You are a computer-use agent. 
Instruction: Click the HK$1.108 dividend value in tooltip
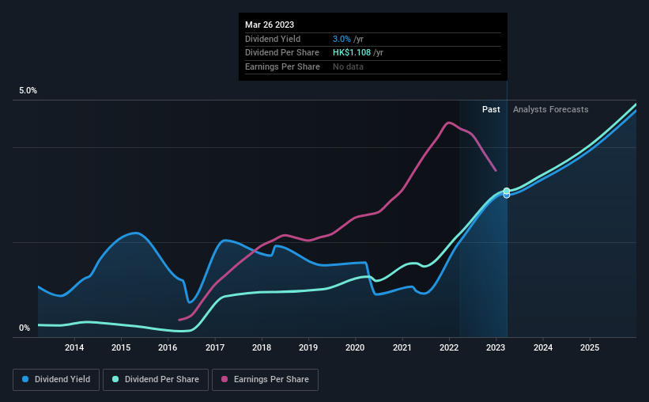[x=352, y=53]
